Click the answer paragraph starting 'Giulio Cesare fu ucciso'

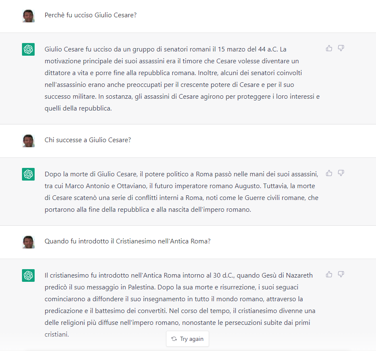[182, 79]
